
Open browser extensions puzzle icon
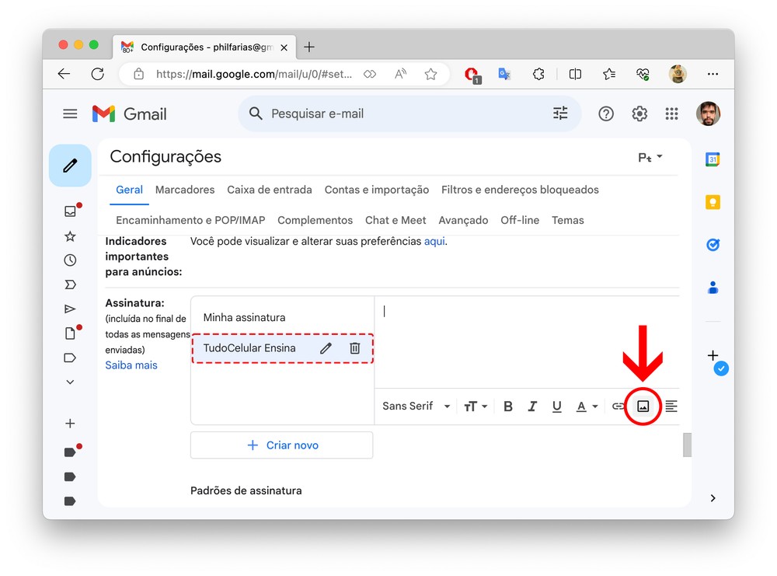(538, 75)
